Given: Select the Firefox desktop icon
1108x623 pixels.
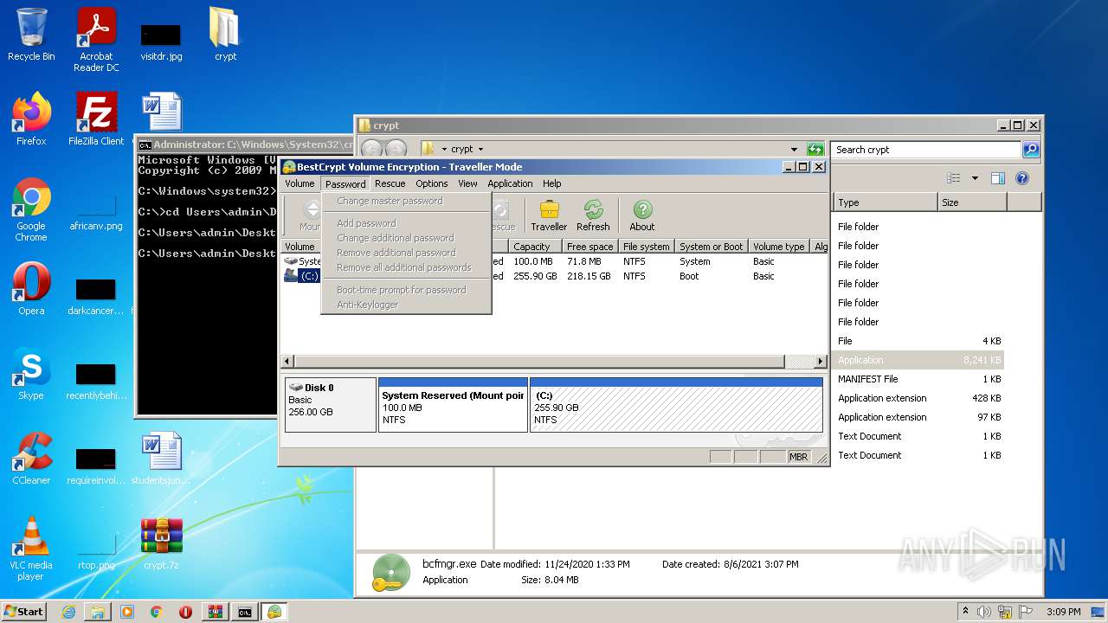Looking at the screenshot, I should [31, 119].
